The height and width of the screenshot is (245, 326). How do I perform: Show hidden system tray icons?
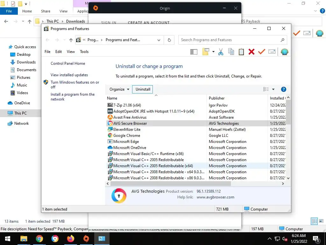pyautogui.click(x=269, y=239)
